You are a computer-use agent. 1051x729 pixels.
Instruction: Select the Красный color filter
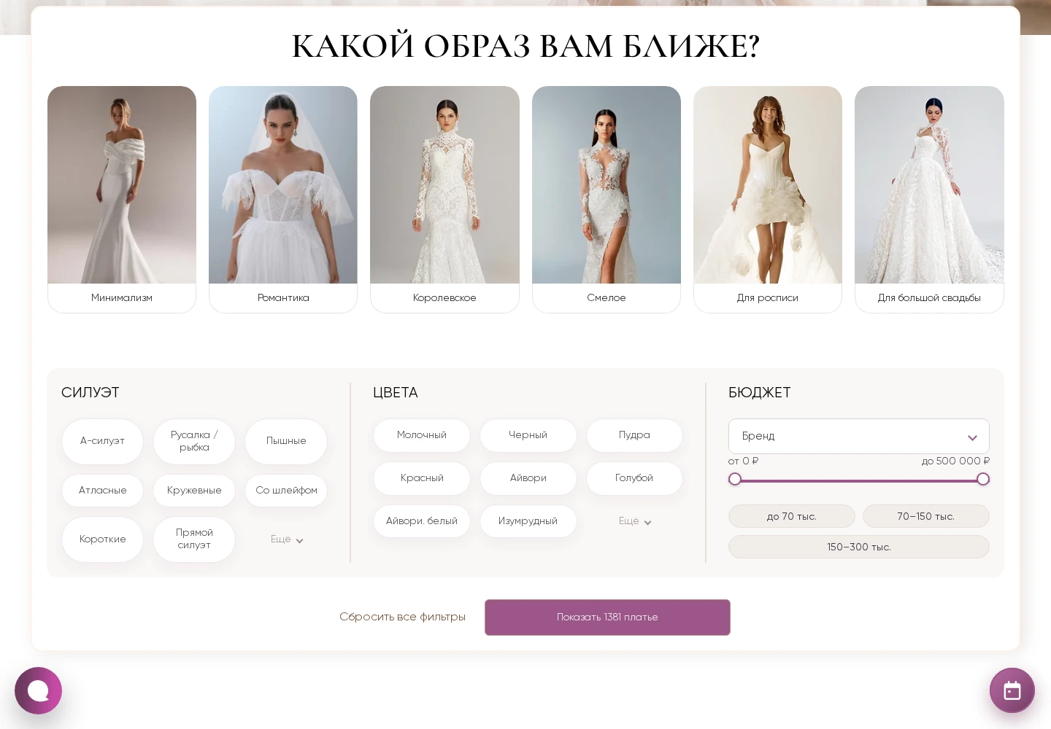[x=422, y=478]
